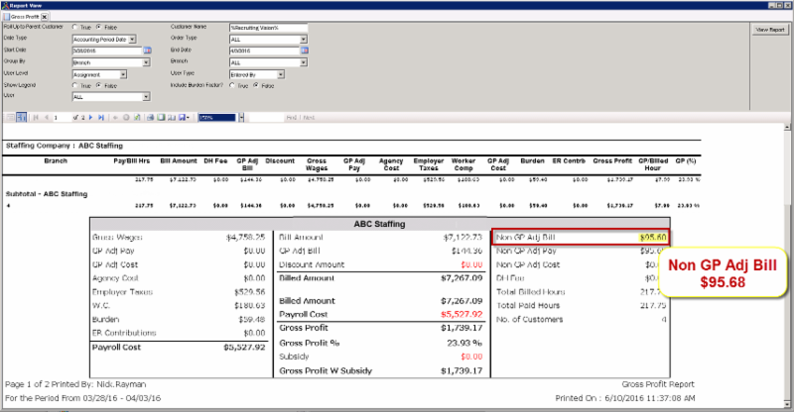Open the Group By dropdown
Image resolution: width=794 pixels, height=412 pixels.
tap(146, 62)
